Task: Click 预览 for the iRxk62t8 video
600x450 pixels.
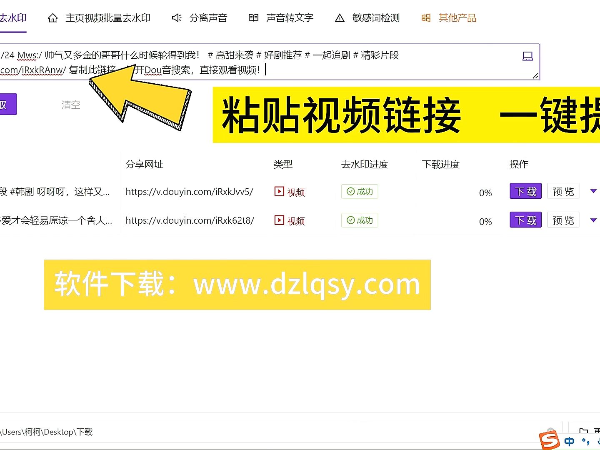Action: pos(563,220)
